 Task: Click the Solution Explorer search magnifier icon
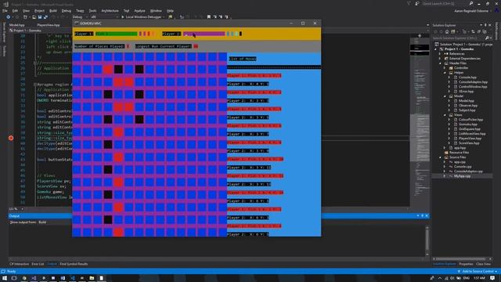487,38
